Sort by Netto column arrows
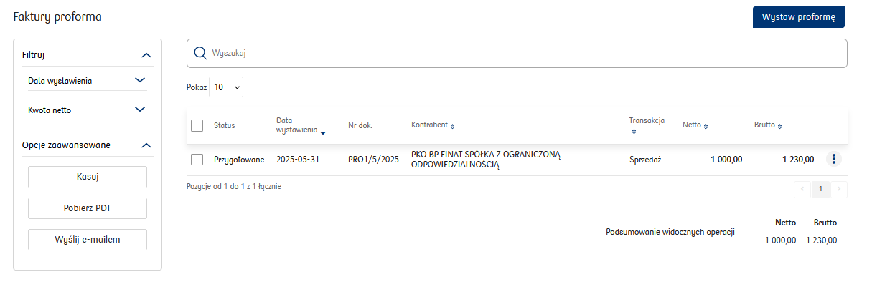Image resolution: width=872 pixels, height=287 pixels. (706, 126)
